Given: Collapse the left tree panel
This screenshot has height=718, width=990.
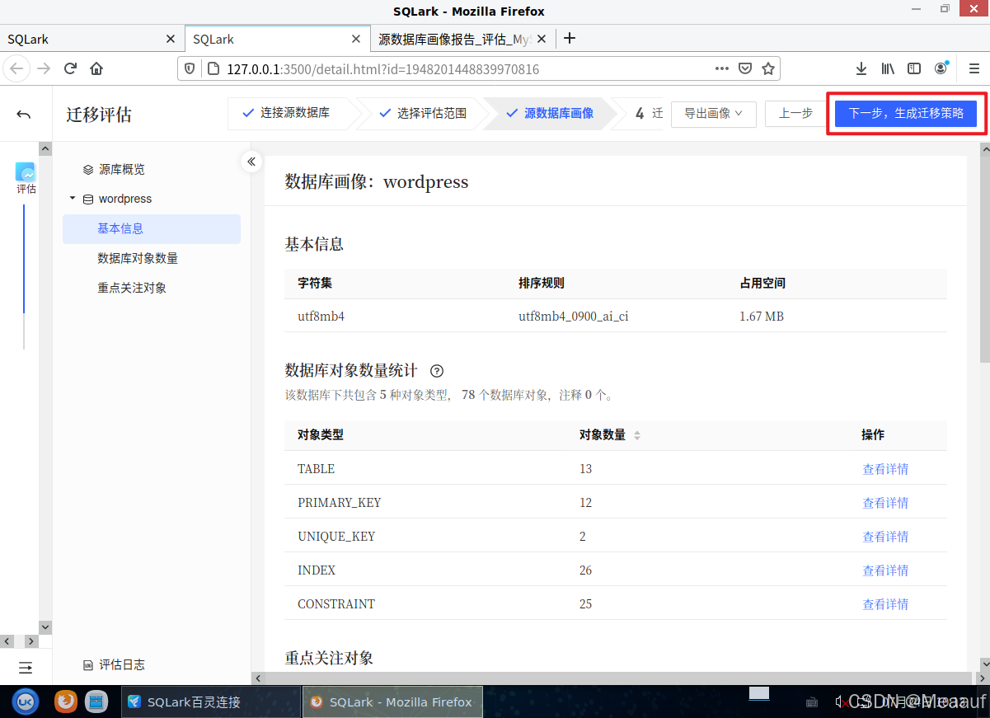Looking at the screenshot, I should [x=251, y=162].
